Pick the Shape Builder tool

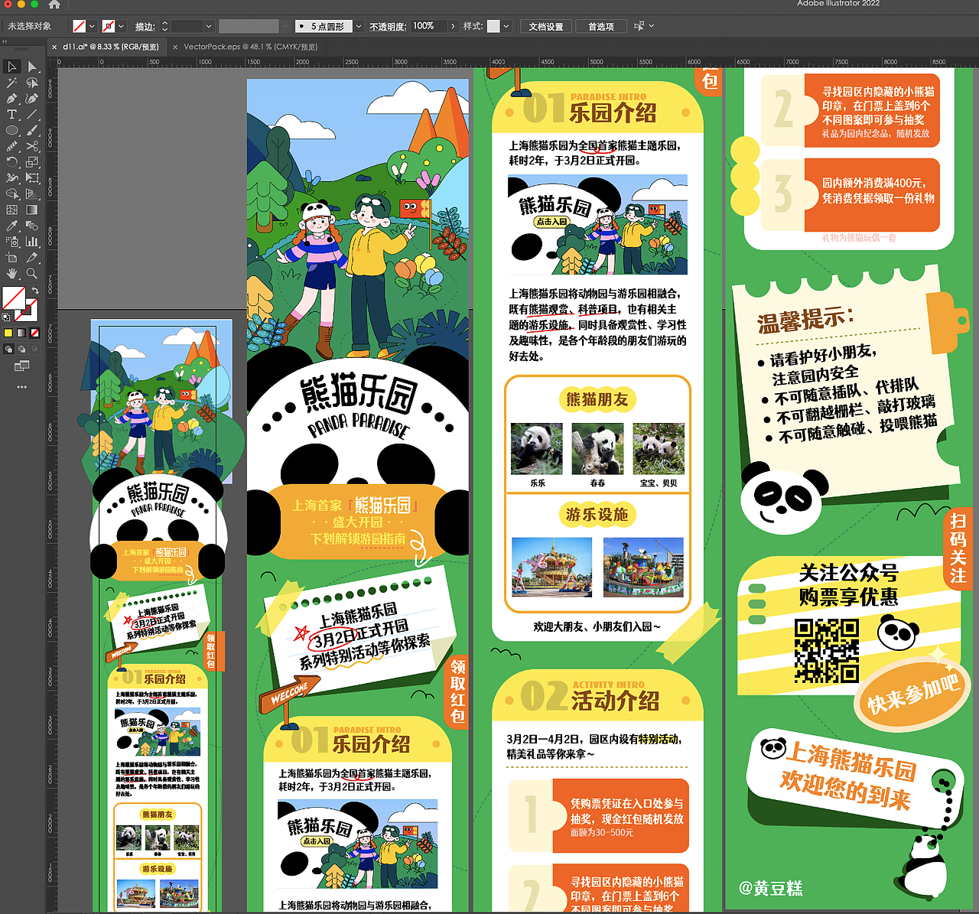coord(11,194)
